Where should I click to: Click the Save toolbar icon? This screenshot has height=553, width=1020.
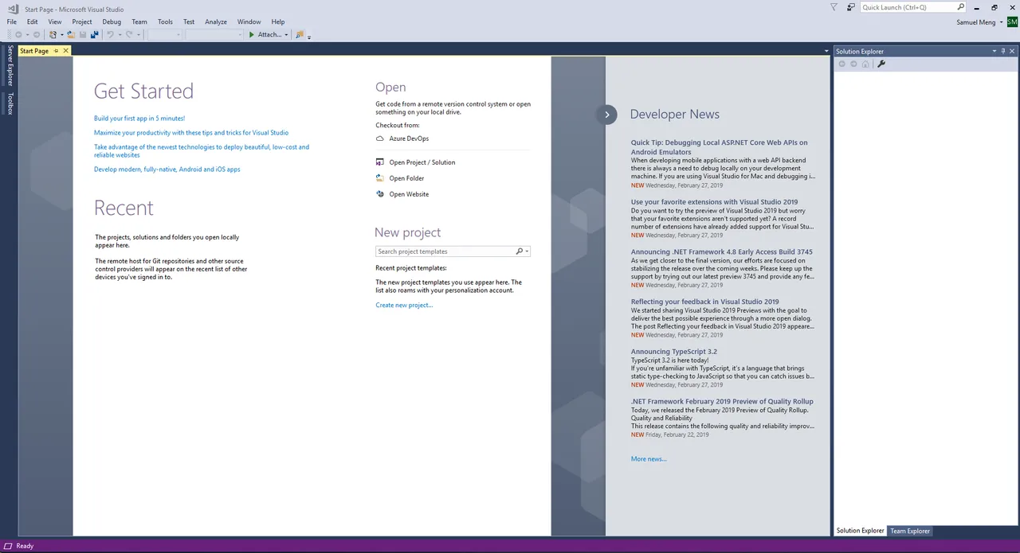(83, 35)
